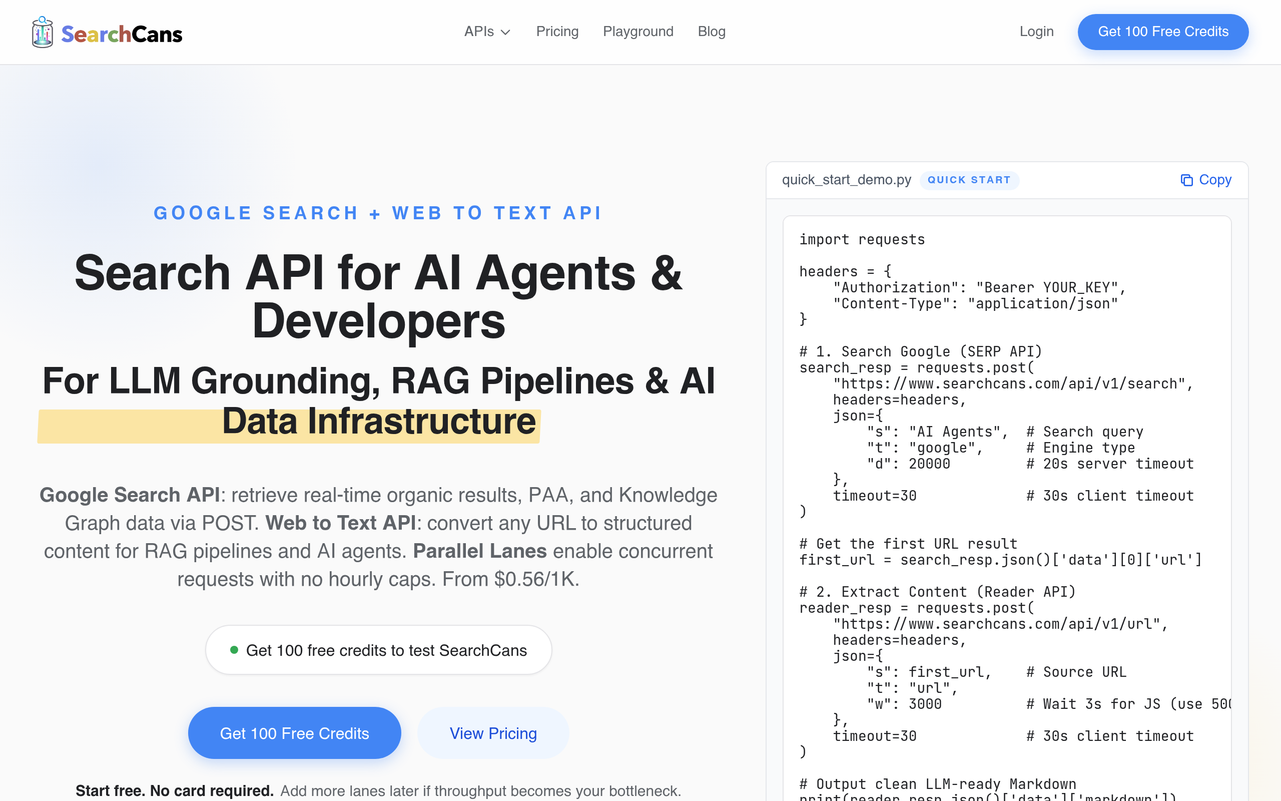Click the SearchCans jar logo icon
Screen dimensions: 1281x801
coord(43,33)
